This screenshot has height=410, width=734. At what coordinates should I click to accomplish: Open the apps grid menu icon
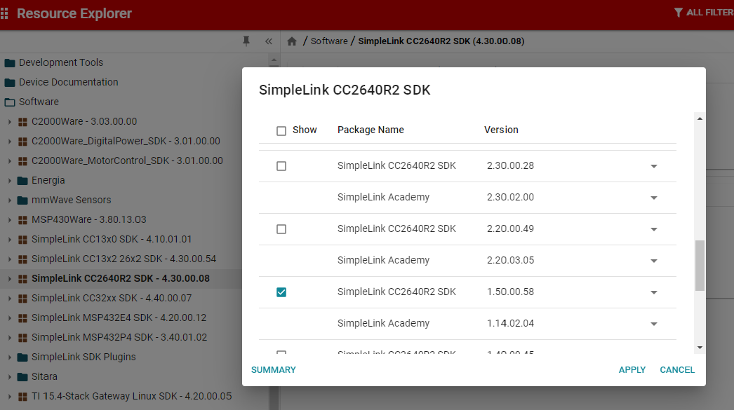pos(4,13)
